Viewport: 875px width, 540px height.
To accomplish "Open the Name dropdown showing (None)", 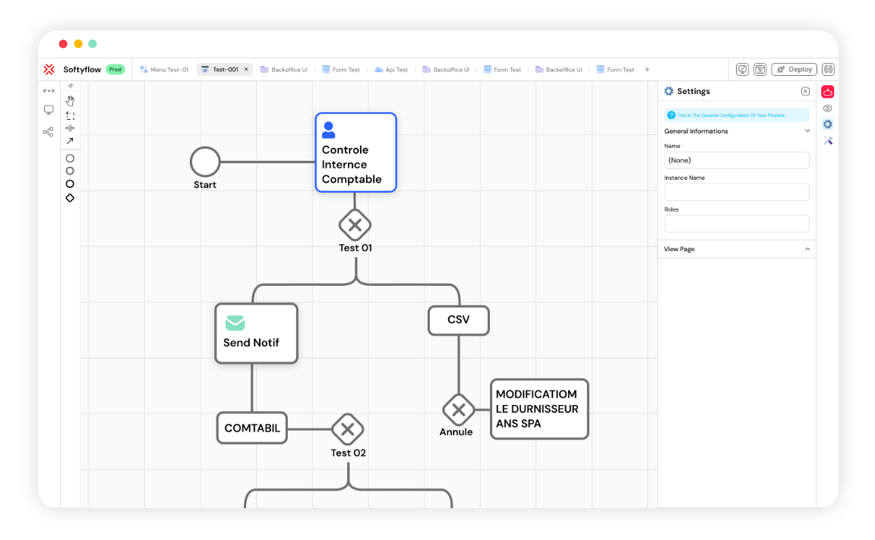I will [x=736, y=160].
